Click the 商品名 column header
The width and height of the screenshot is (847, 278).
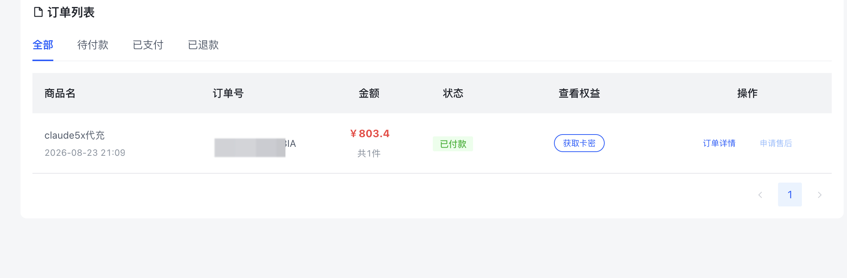pos(60,93)
